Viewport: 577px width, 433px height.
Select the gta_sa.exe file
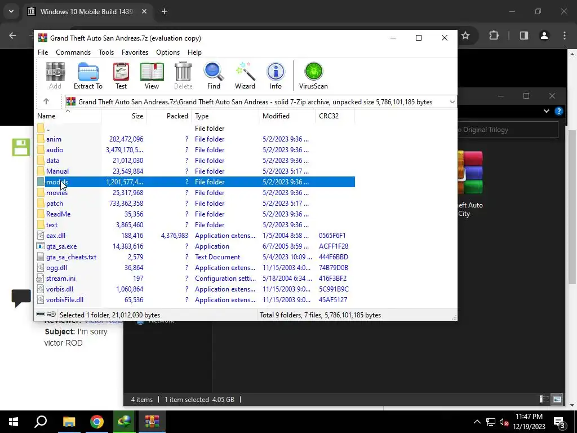click(x=196, y=246)
